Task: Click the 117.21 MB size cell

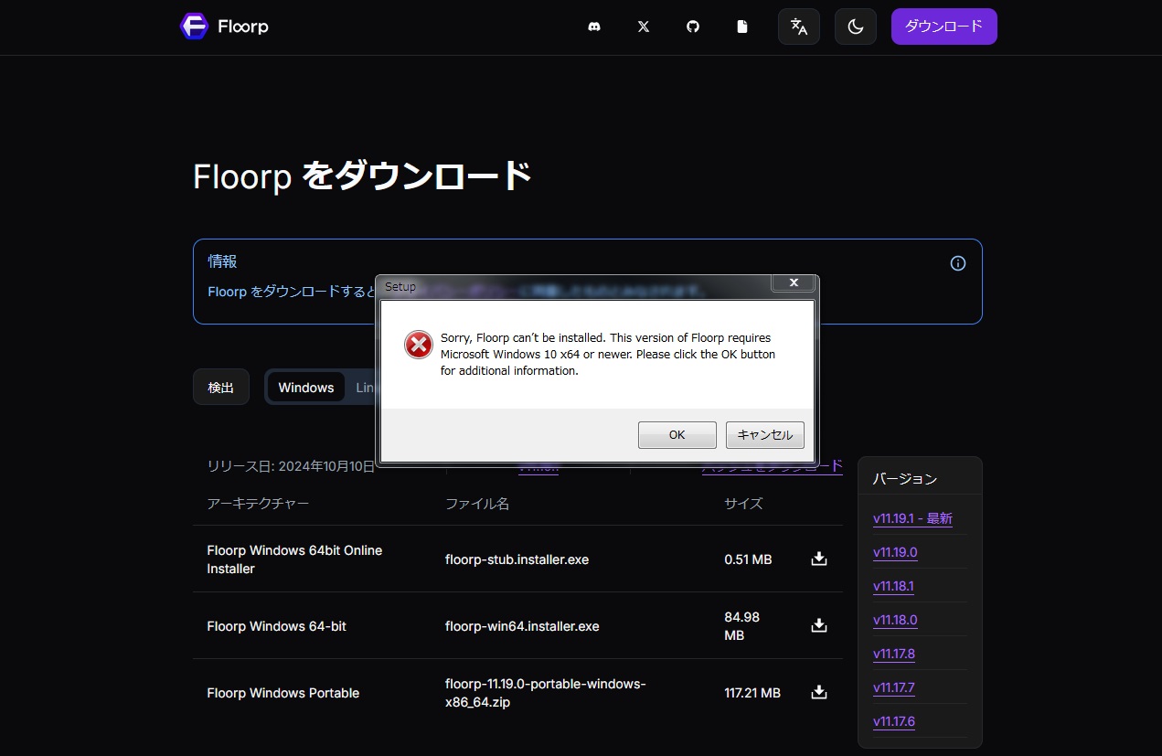Action: point(752,693)
